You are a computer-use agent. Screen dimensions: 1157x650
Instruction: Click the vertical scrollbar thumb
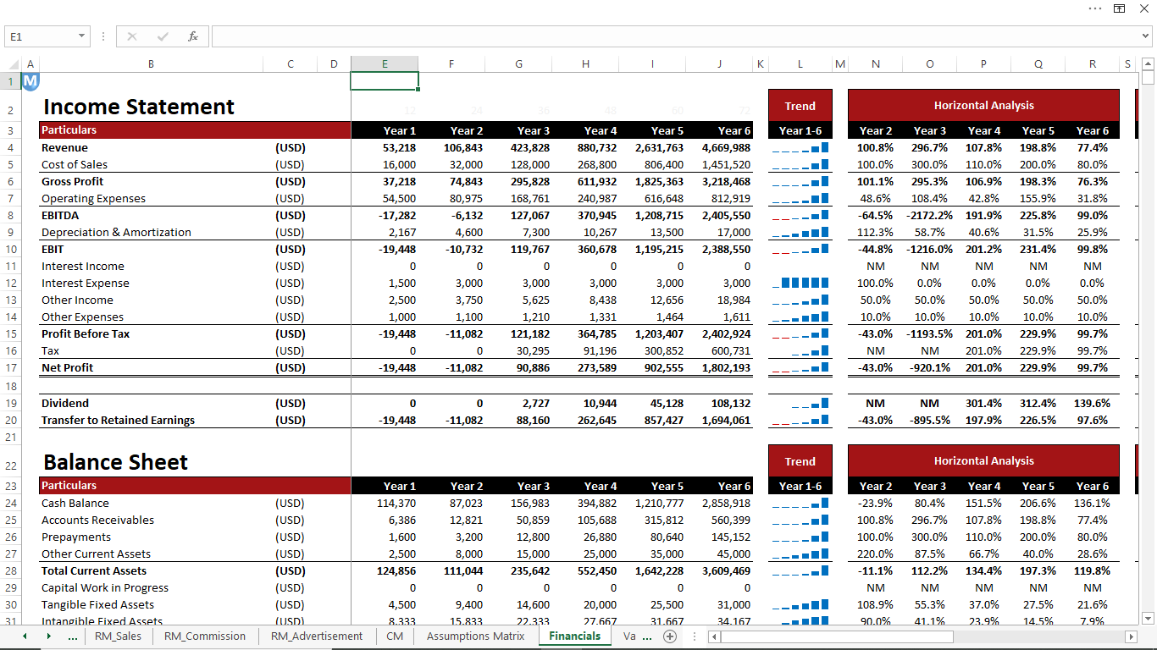[1148, 78]
